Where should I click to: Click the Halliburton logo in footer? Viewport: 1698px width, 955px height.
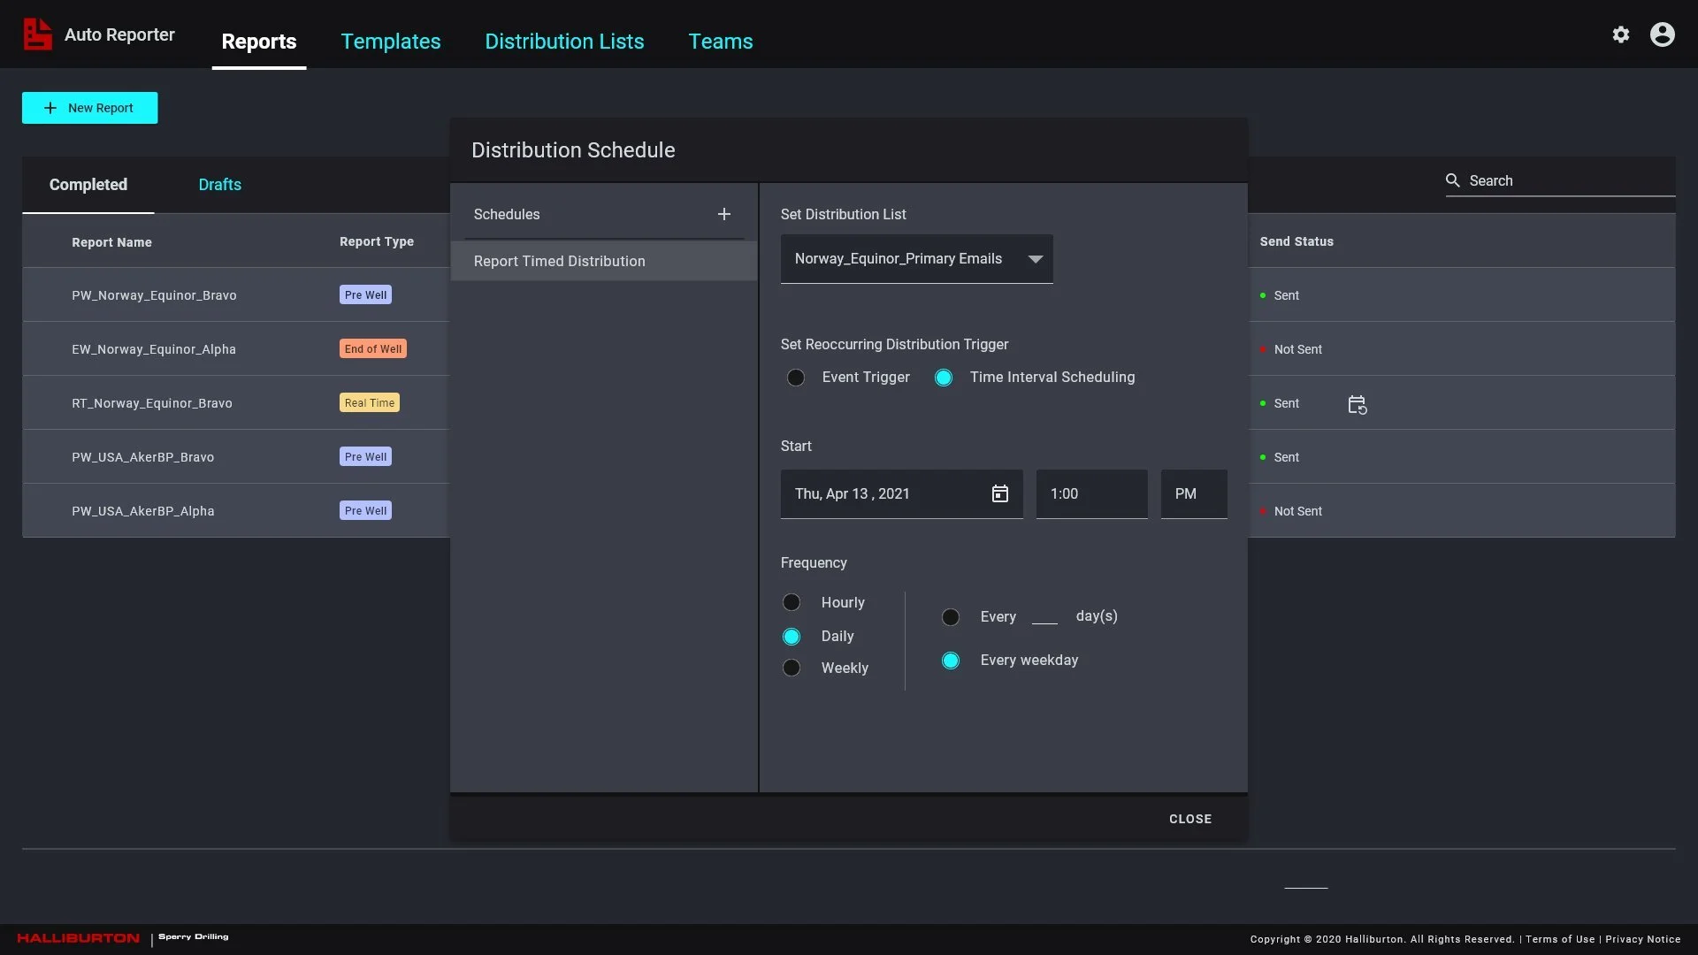78,937
